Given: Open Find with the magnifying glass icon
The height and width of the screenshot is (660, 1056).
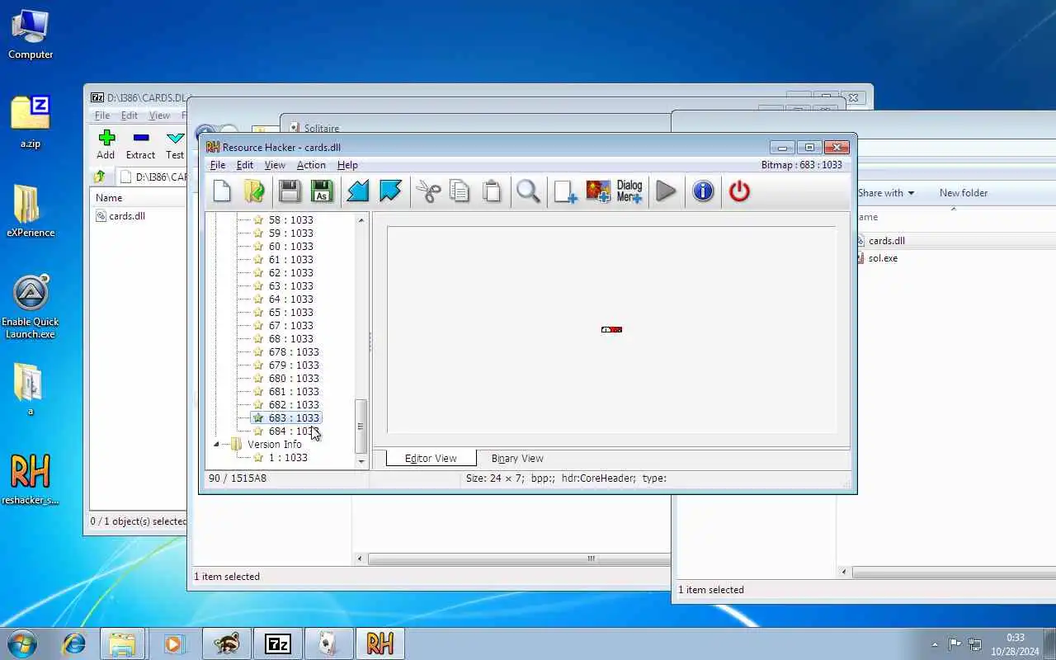Looking at the screenshot, I should [528, 191].
